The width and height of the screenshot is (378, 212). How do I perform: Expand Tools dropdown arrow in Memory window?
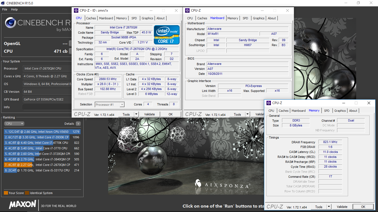click(x=329, y=207)
